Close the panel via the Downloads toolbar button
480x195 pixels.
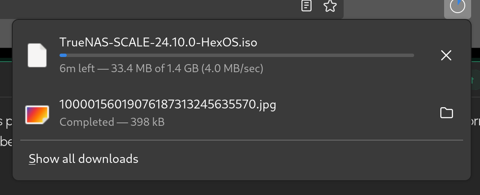[457, 6]
